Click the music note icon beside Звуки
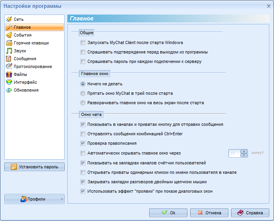Image resolution: width=274 pixels, height=221 pixels. [x=9, y=51]
